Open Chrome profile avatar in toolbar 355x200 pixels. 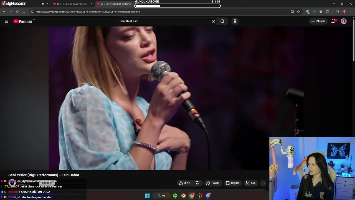point(344,12)
